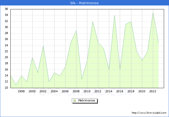This screenshot has height=117, width=169.
Task: Click the 2002 peak data point at 24
Action: pyautogui.click(x=43, y=46)
